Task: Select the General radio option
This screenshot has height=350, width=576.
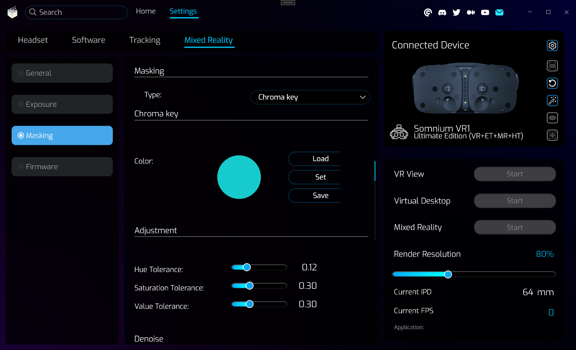Action: click(x=62, y=73)
